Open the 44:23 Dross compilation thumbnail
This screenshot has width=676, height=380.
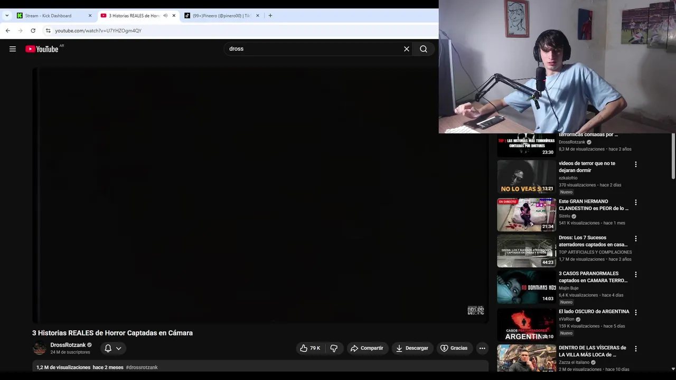pos(527,251)
